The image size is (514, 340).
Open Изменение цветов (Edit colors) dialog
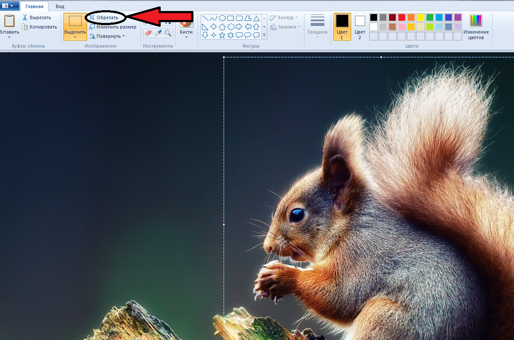pyautogui.click(x=476, y=27)
